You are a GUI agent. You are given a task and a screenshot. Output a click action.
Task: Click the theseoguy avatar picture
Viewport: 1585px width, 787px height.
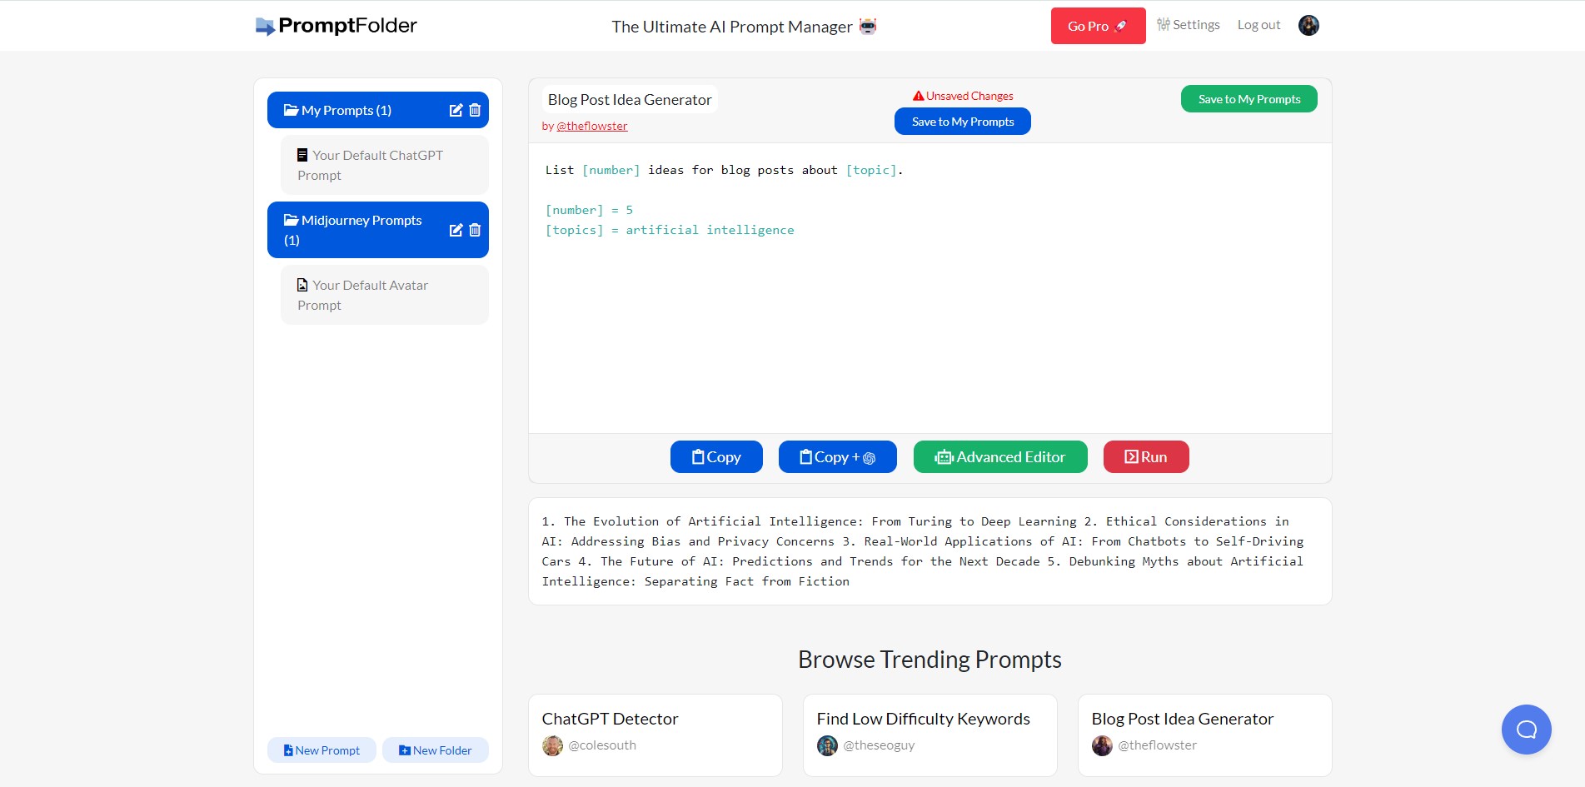[827, 745]
